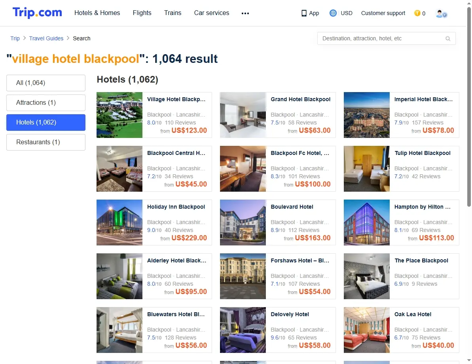Open the Trains menu
This screenshot has height=364, width=472.
[x=173, y=13]
